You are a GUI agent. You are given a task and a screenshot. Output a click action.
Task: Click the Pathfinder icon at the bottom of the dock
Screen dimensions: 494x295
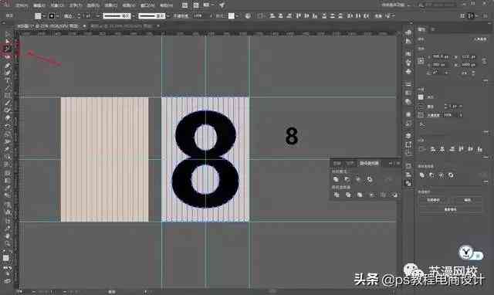[408, 183]
